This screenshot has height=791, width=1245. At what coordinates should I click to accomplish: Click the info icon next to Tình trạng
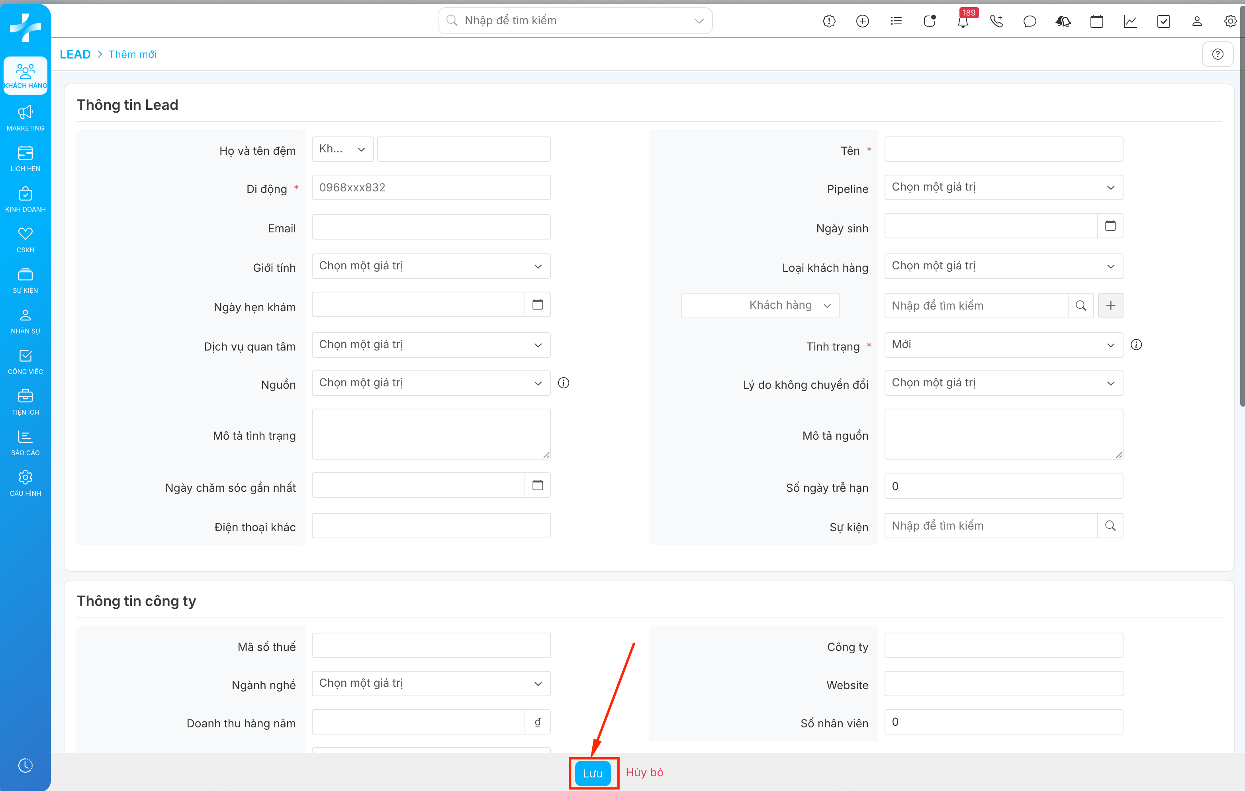coord(1136,345)
